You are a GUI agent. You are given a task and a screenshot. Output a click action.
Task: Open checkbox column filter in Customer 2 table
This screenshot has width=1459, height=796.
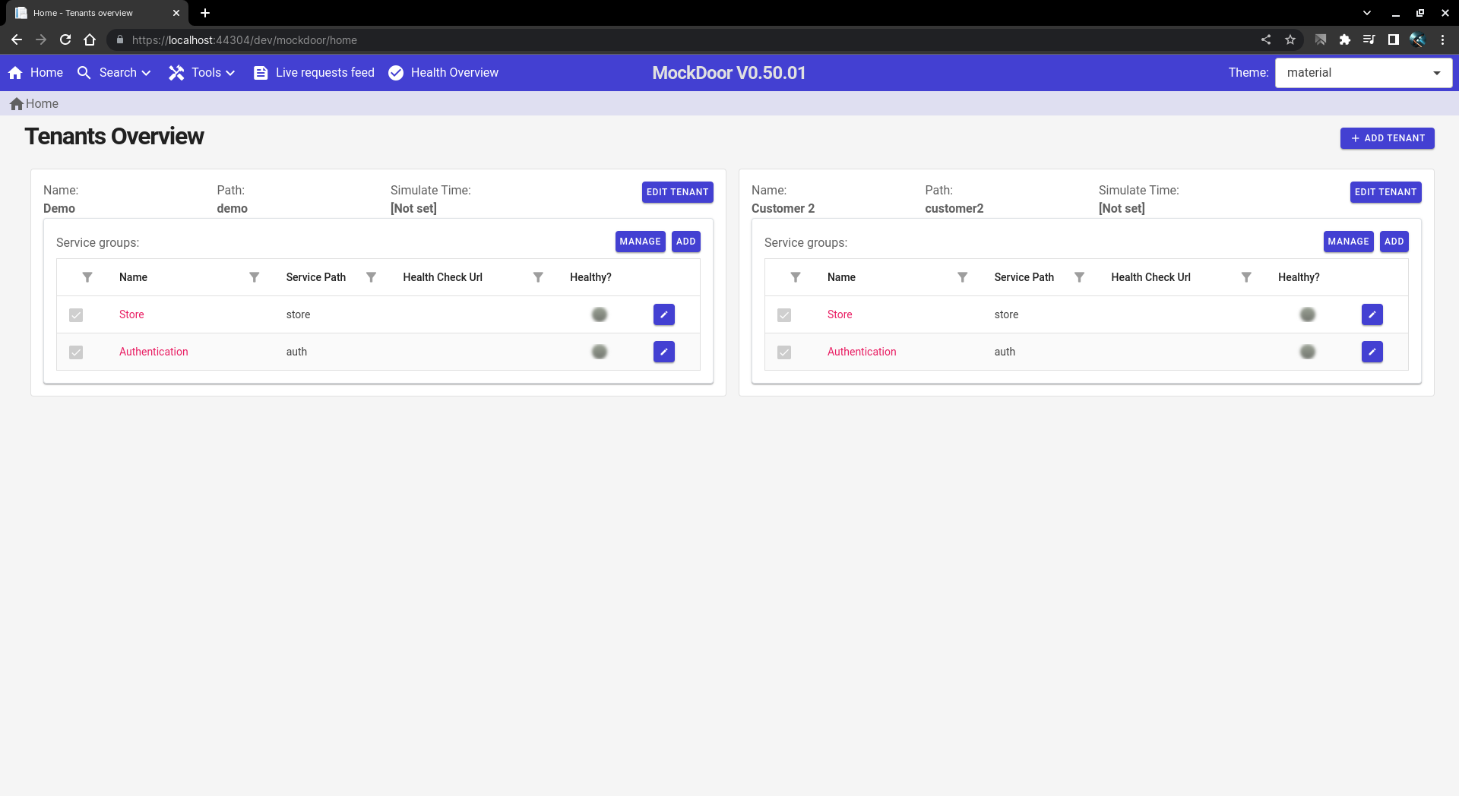796,277
